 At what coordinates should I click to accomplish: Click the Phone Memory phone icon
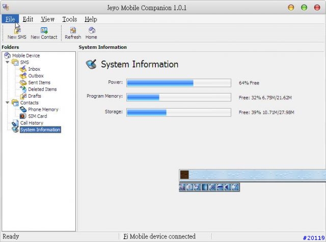(23, 109)
